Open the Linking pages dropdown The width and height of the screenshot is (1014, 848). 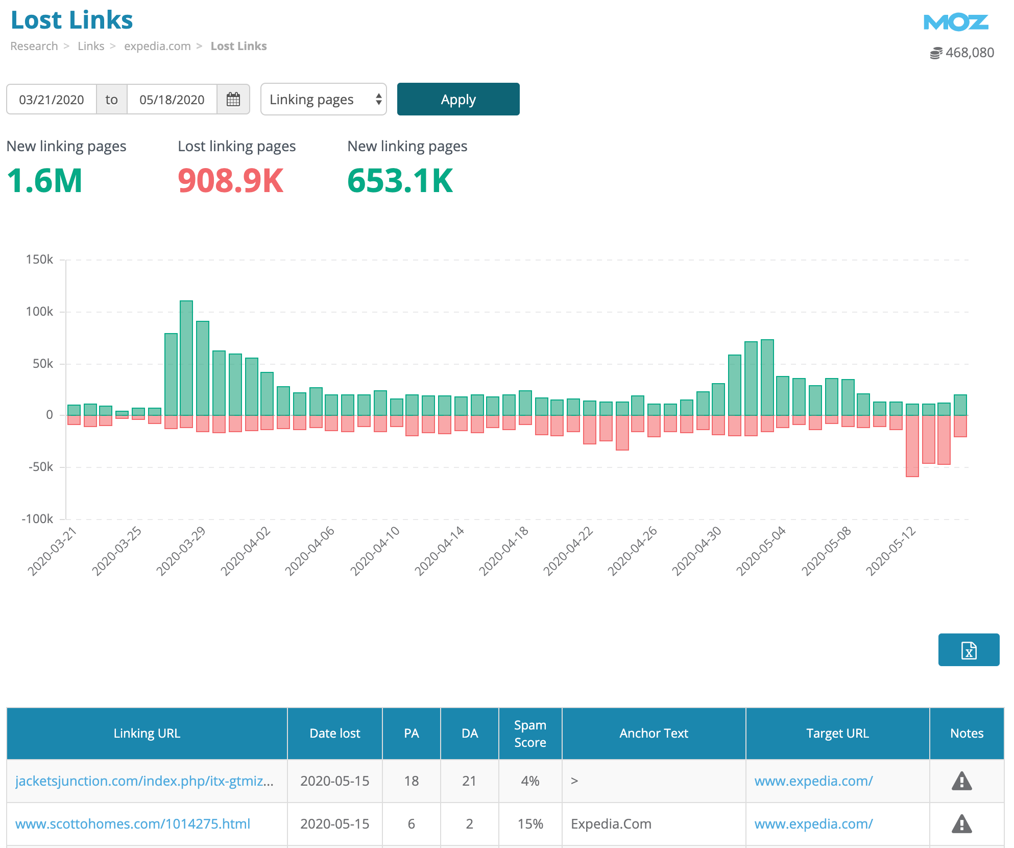(323, 99)
